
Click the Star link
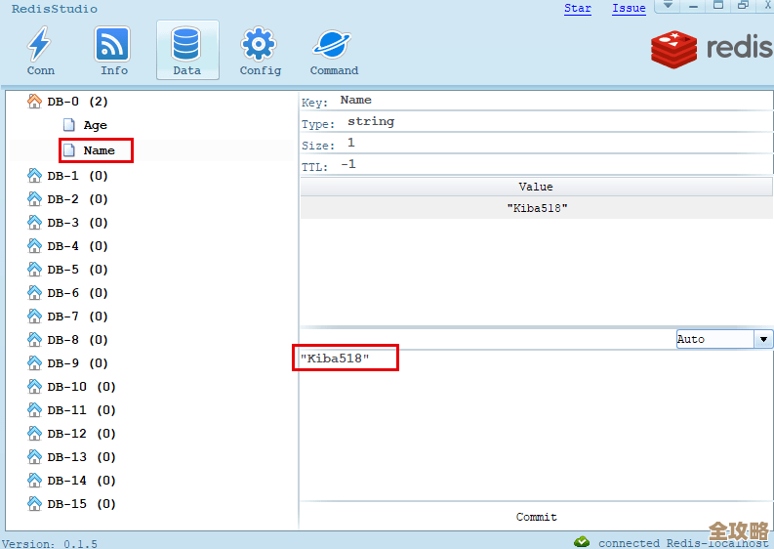click(578, 8)
